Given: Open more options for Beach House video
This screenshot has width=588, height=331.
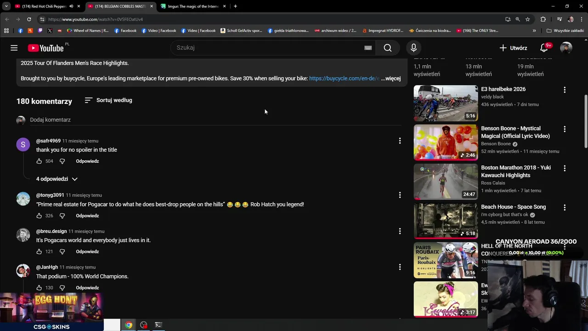Looking at the screenshot, I should pos(565,207).
